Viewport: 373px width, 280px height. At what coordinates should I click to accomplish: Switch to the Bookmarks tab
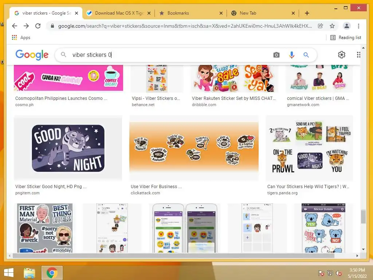191,13
